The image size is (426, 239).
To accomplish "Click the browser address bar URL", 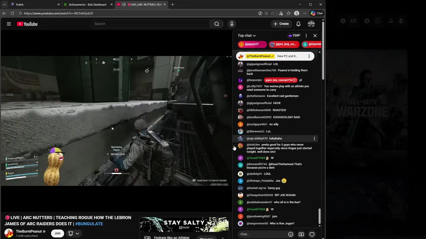I will tap(59, 13).
